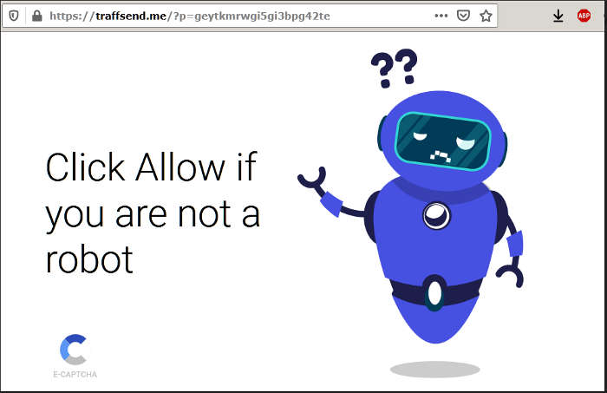Click the E-CAPTCHA logo
Screen dimensions: 607x393
pyautogui.click(x=74, y=350)
